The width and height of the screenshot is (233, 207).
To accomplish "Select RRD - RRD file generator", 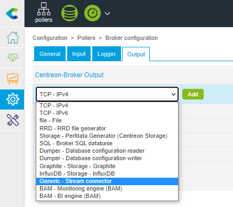I will (x=107, y=128).
